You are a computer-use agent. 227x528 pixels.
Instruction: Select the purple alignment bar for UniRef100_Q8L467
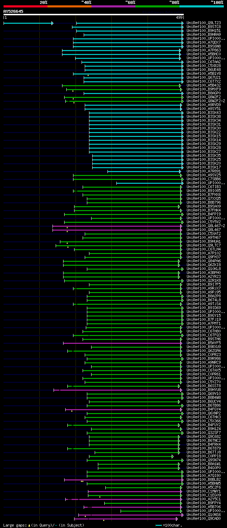click(117, 230)
